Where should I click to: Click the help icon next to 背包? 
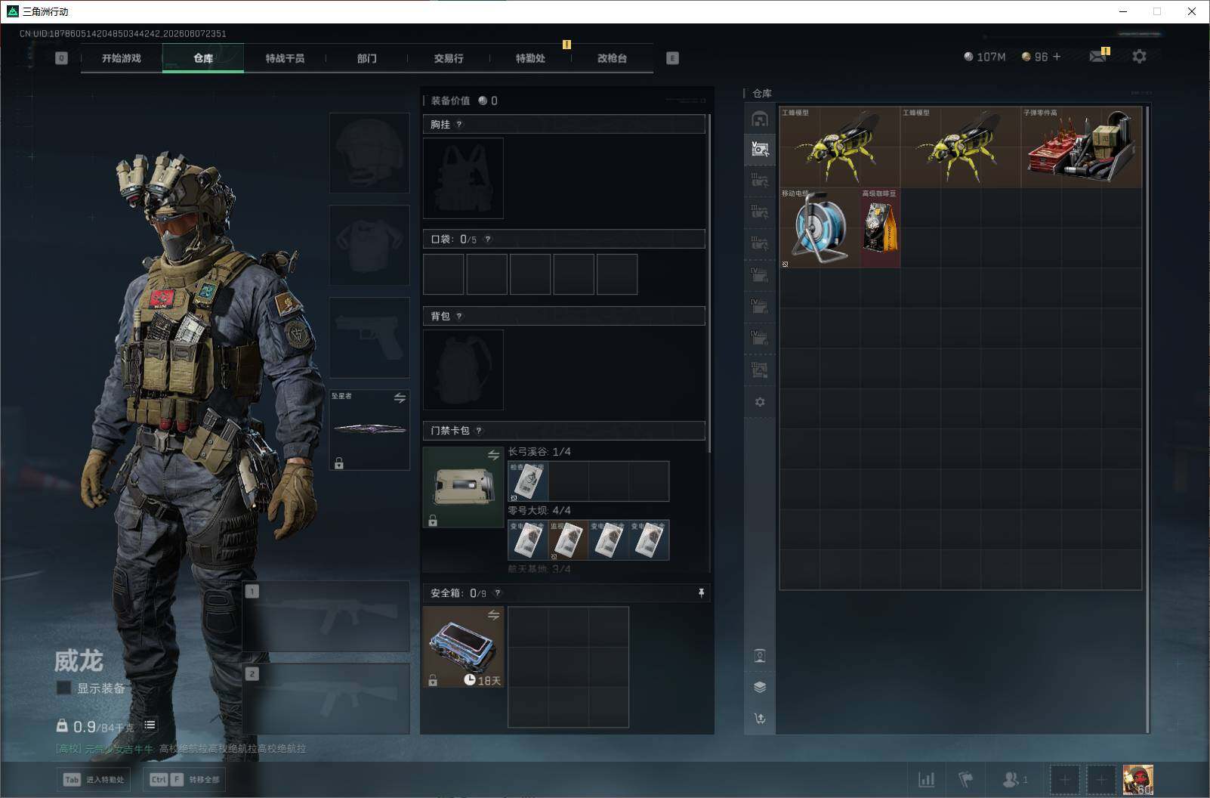pyautogui.click(x=459, y=317)
